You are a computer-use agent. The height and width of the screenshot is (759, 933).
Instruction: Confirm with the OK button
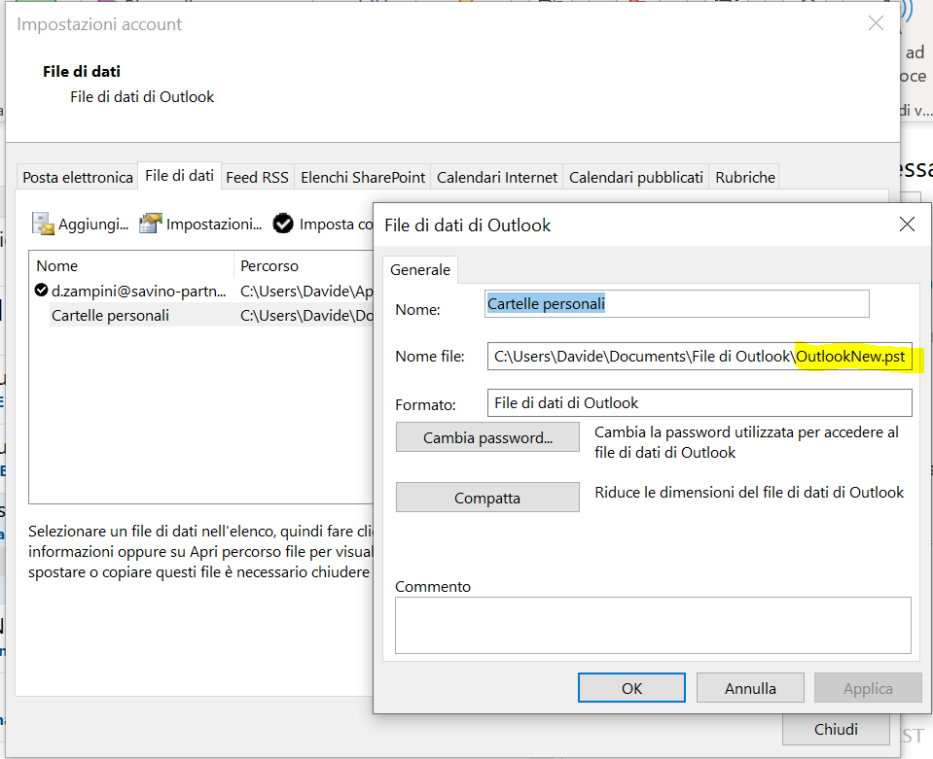631,688
